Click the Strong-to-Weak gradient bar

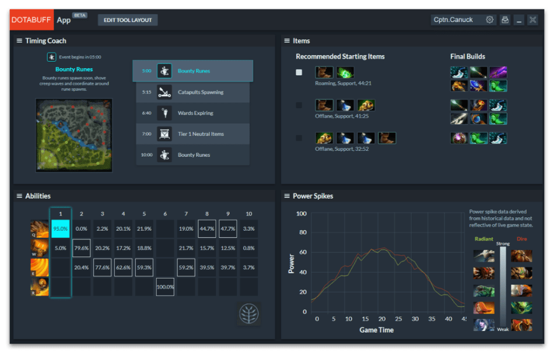coord(503,287)
